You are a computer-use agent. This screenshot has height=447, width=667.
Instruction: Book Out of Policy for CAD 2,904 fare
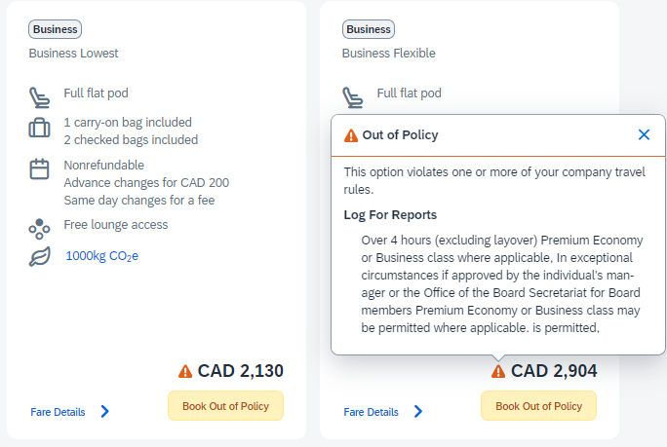538,406
